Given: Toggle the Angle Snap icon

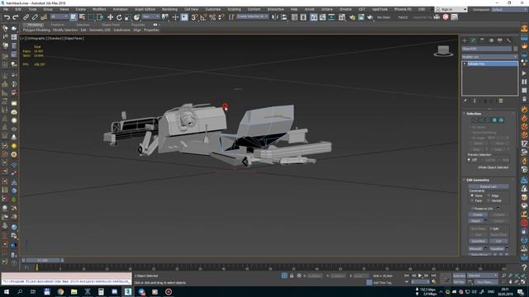Looking at the screenshot, I should point(203,16).
